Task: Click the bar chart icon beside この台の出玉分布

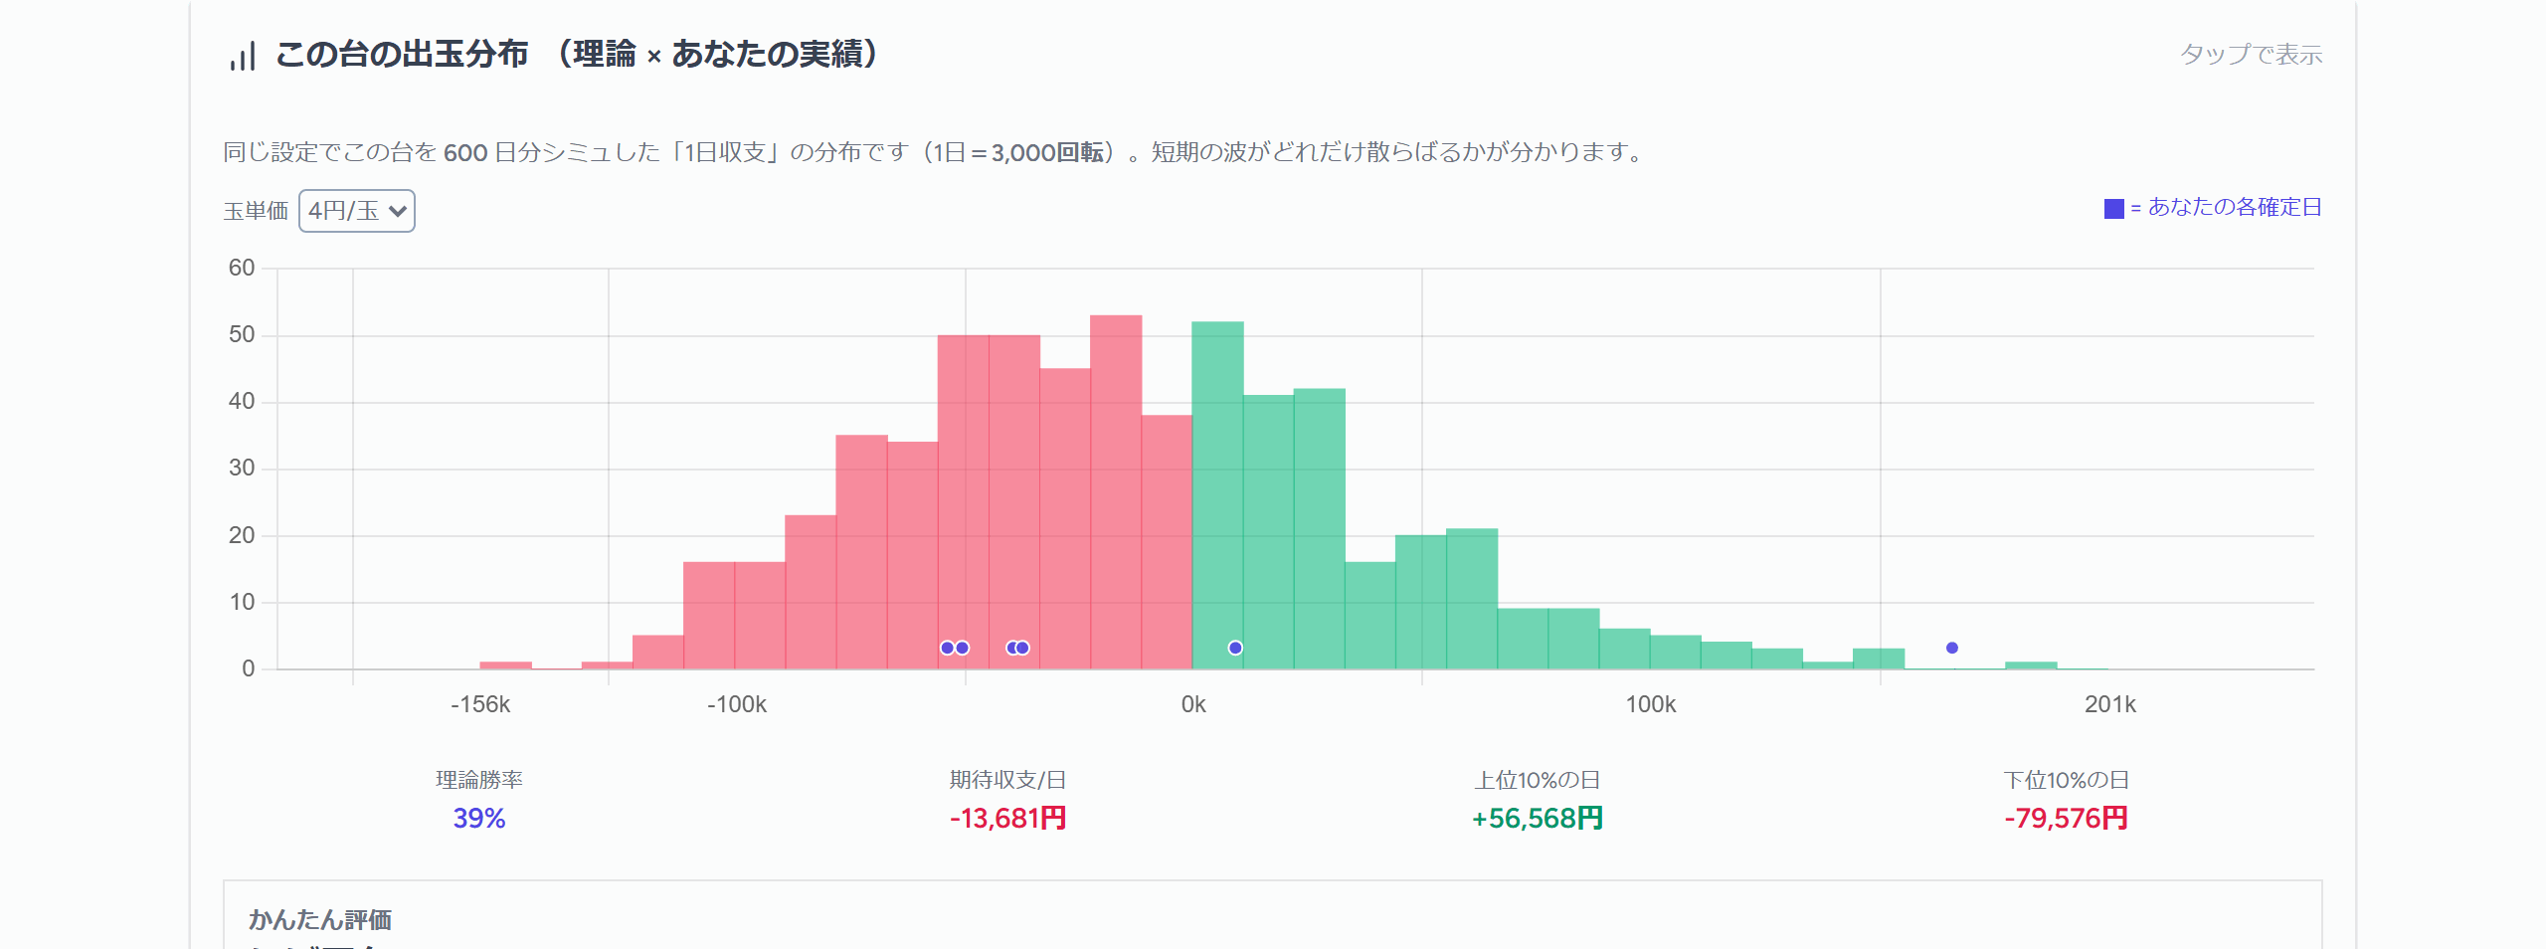Action: point(243,56)
